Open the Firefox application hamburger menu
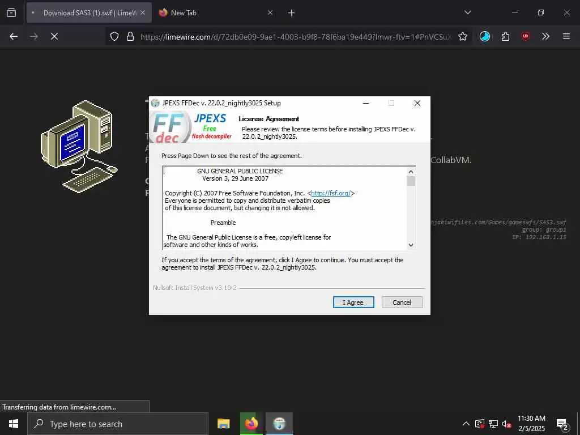Viewport: 580px width, 435px height. coord(566,36)
